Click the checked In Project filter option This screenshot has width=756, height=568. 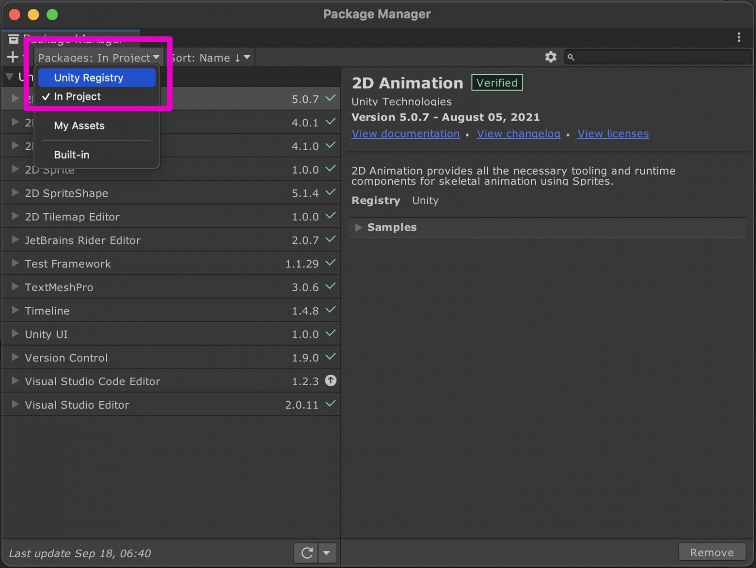click(x=77, y=96)
